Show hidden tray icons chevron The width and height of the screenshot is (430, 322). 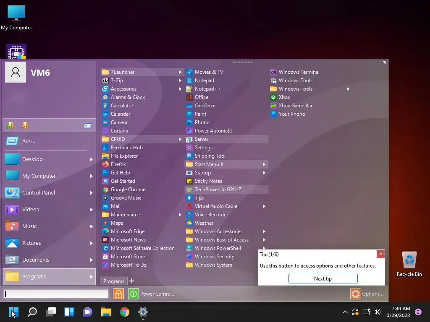click(345, 312)
